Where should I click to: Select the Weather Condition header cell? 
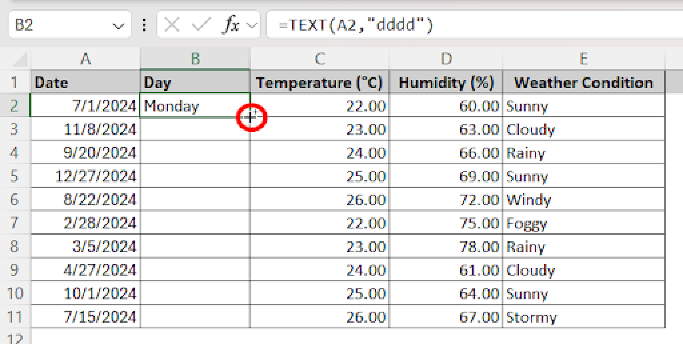(x=583, y=82)
